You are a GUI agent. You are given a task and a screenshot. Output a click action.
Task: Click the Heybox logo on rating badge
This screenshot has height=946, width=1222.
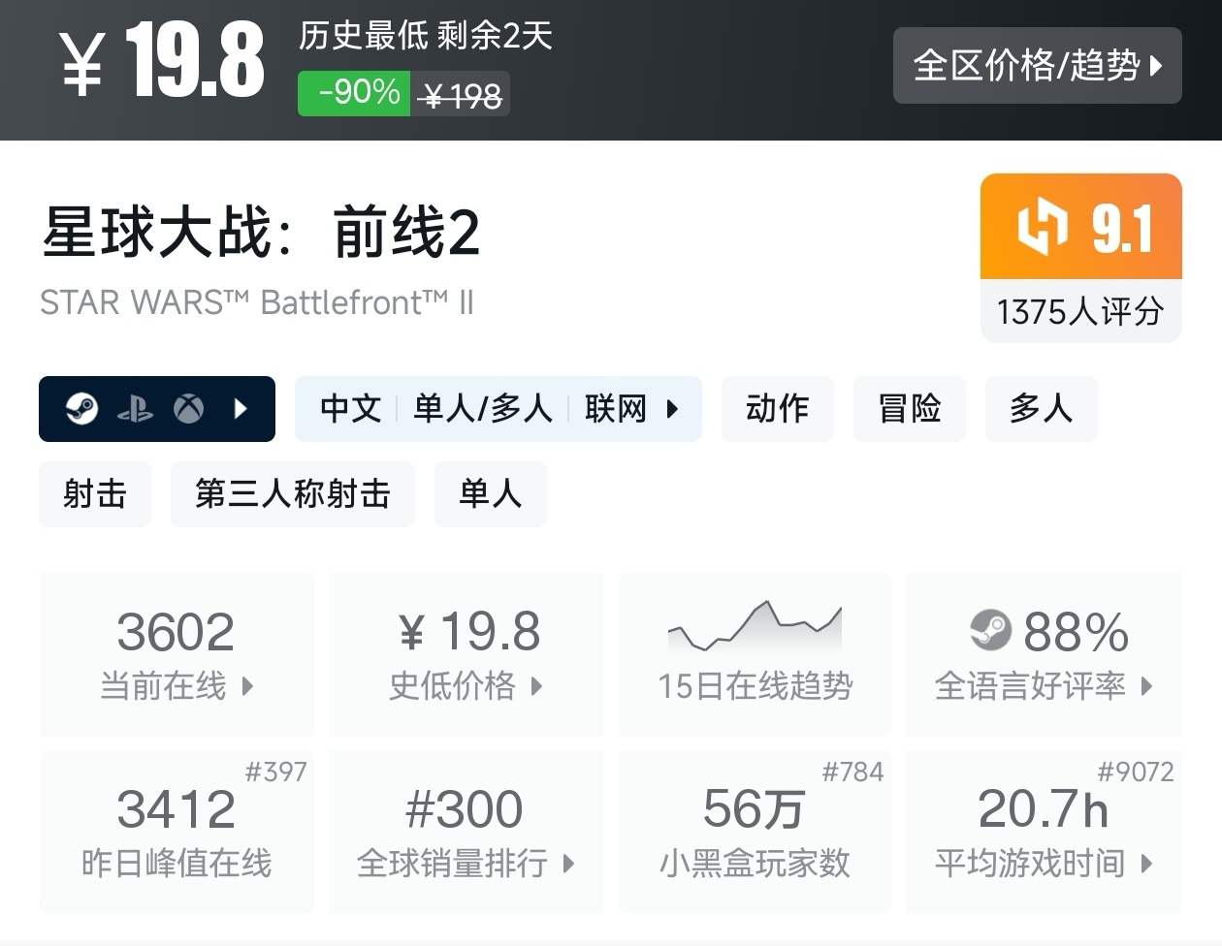pos(1042,228)
